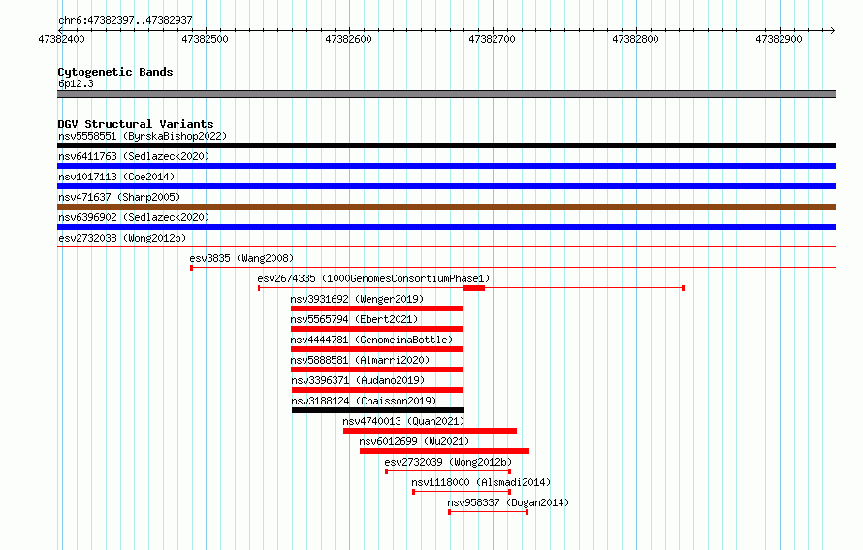Image resolution: width=863 pixels, height=550 pixels.
Task: Select thick red block within esv2674335 feature
Action: [x=473, y=288]
